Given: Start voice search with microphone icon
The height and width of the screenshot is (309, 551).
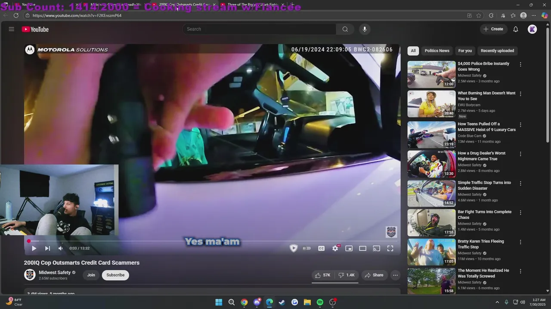Looking at the screenshot, I should click(x=365, y=29).
